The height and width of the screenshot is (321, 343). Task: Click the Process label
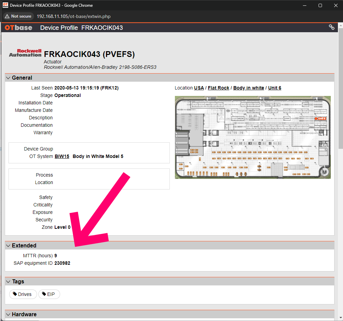44,175
